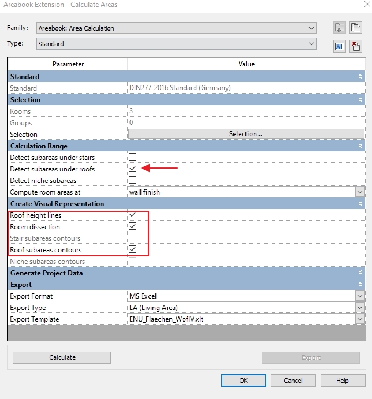Click the Compute room areas at label
This screenshot has height=399, width=372.
tap(45, 192)
